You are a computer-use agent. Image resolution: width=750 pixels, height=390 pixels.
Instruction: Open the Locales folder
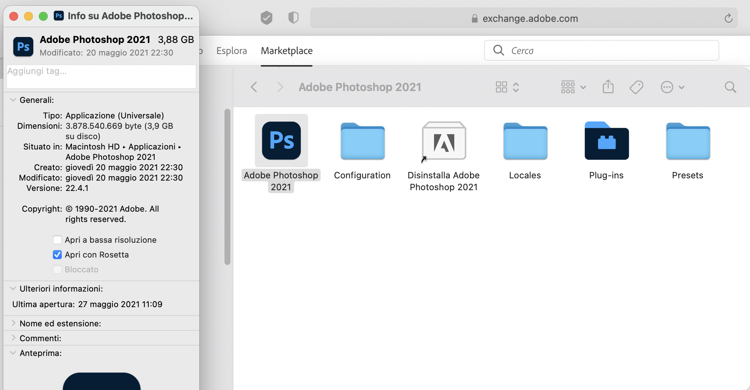[525, 141]
